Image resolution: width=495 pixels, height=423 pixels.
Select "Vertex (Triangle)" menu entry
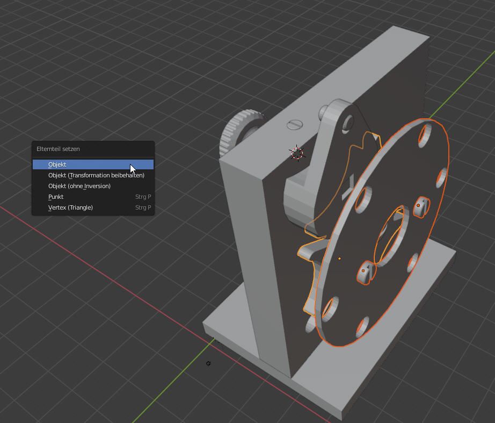coord(93,207)
